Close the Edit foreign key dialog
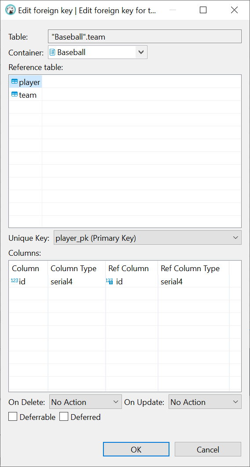 point(234,10)
